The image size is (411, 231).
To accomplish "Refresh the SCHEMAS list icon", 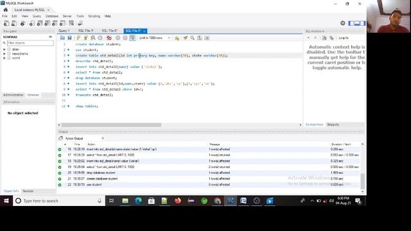I will [x=50, y=37].
